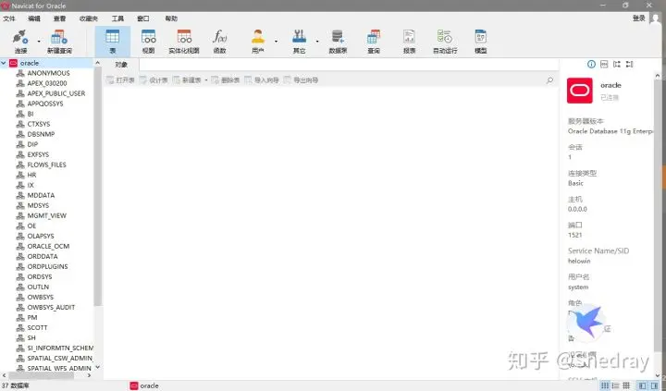Viewport: 666px width, 391px height.
Task: Select the 对象 (Objects) tab
Action: 121,65
